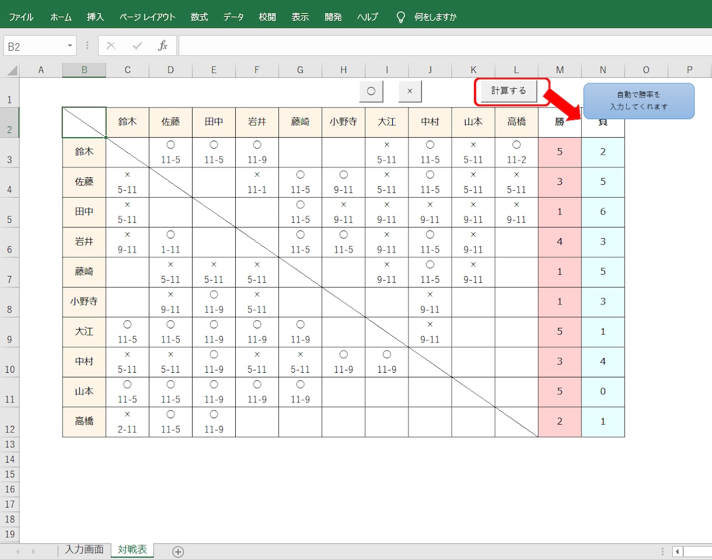Open the ファイル menu

21,17
